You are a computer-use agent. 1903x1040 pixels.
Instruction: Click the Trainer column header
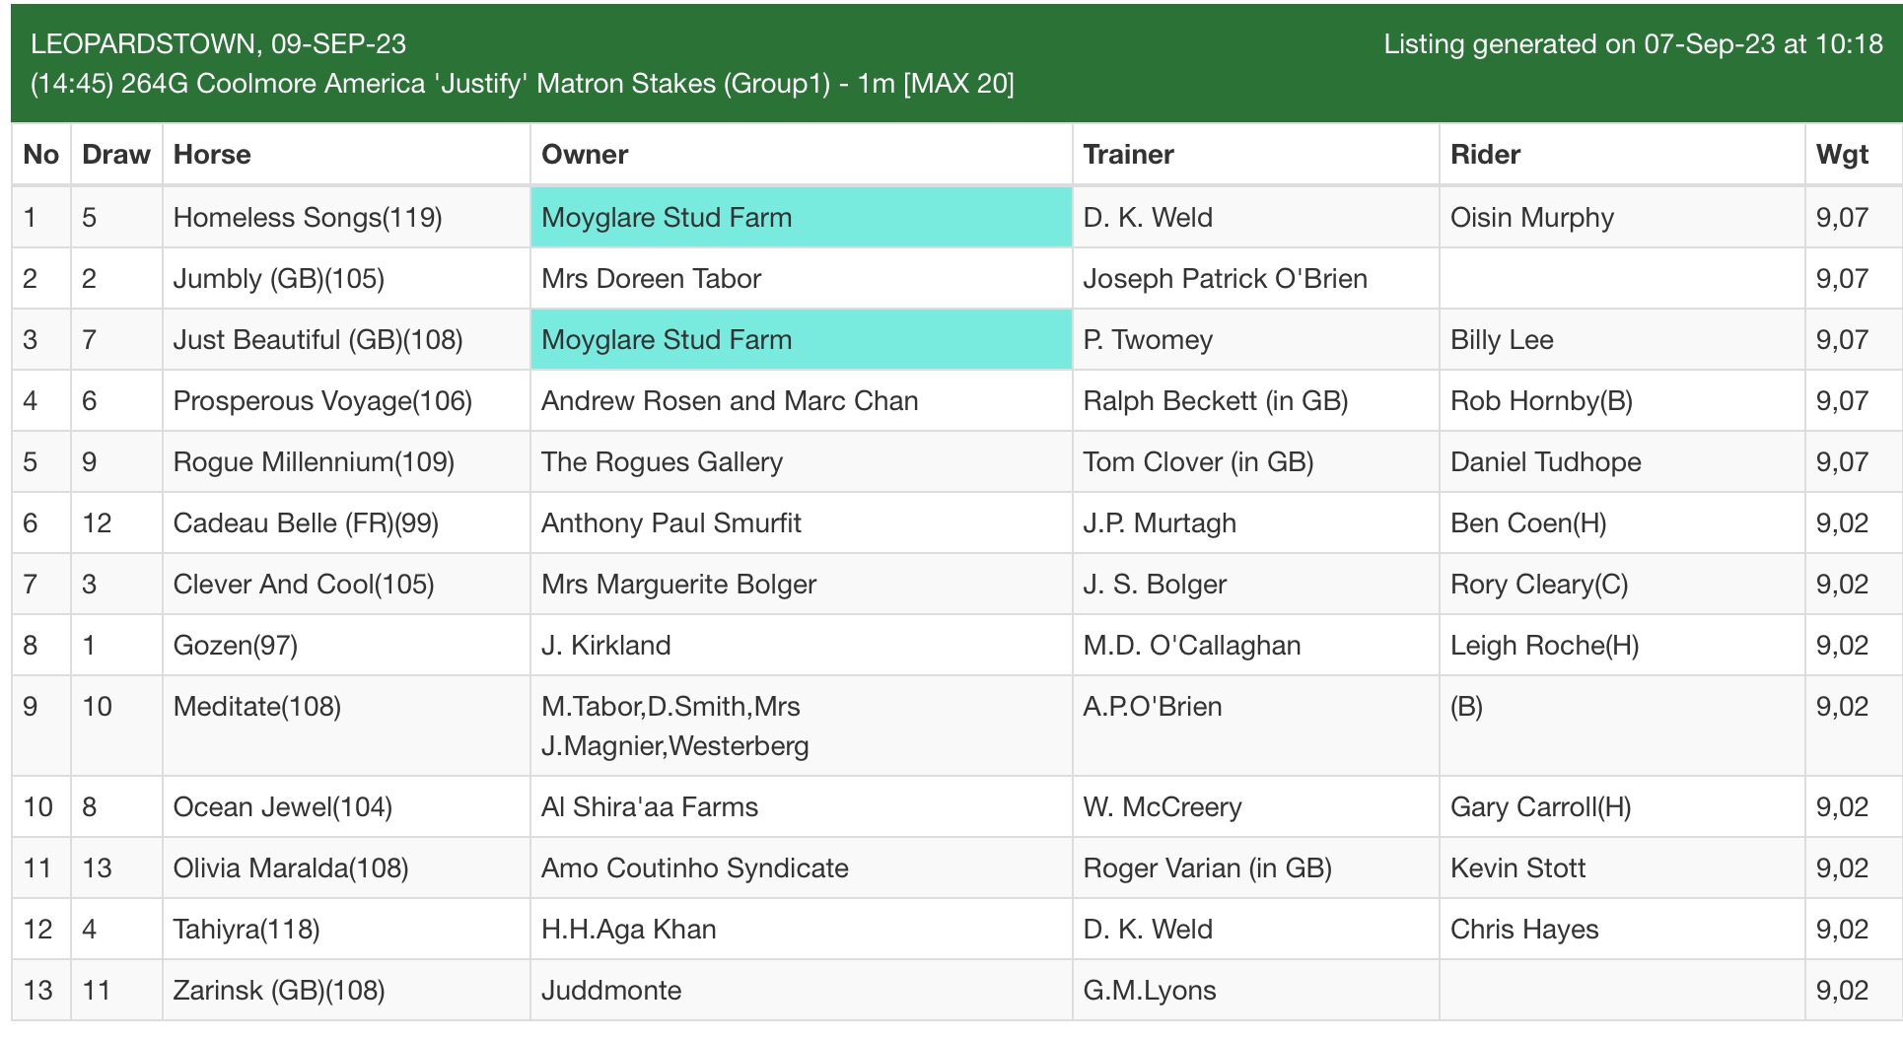click(x=1128, y=155)
